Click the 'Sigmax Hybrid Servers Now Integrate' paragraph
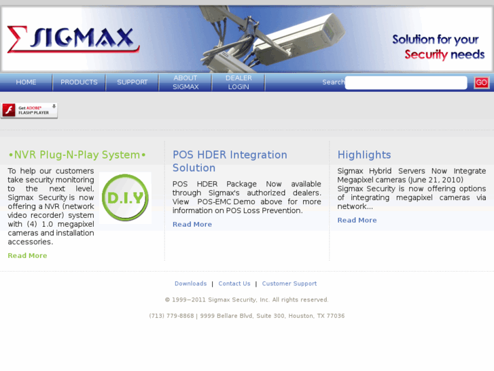The image size is (494, 371). [x=412, y=189]
